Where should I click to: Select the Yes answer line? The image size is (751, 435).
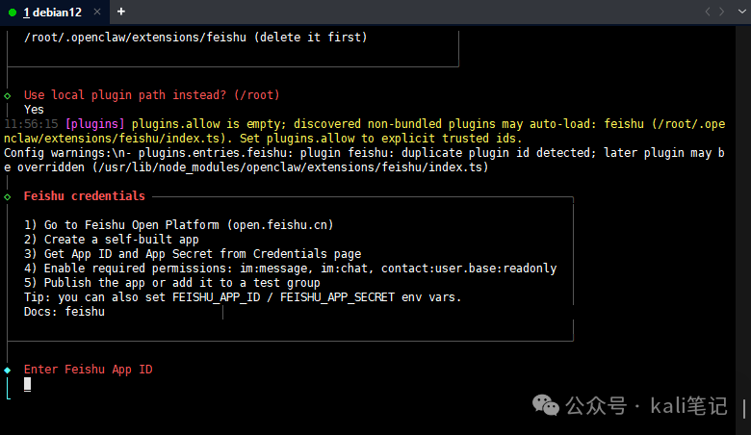coord(34,110)
